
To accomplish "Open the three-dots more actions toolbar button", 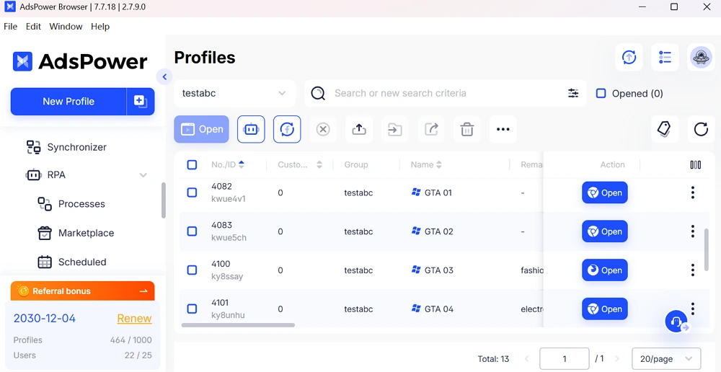I will coord(503,130).
